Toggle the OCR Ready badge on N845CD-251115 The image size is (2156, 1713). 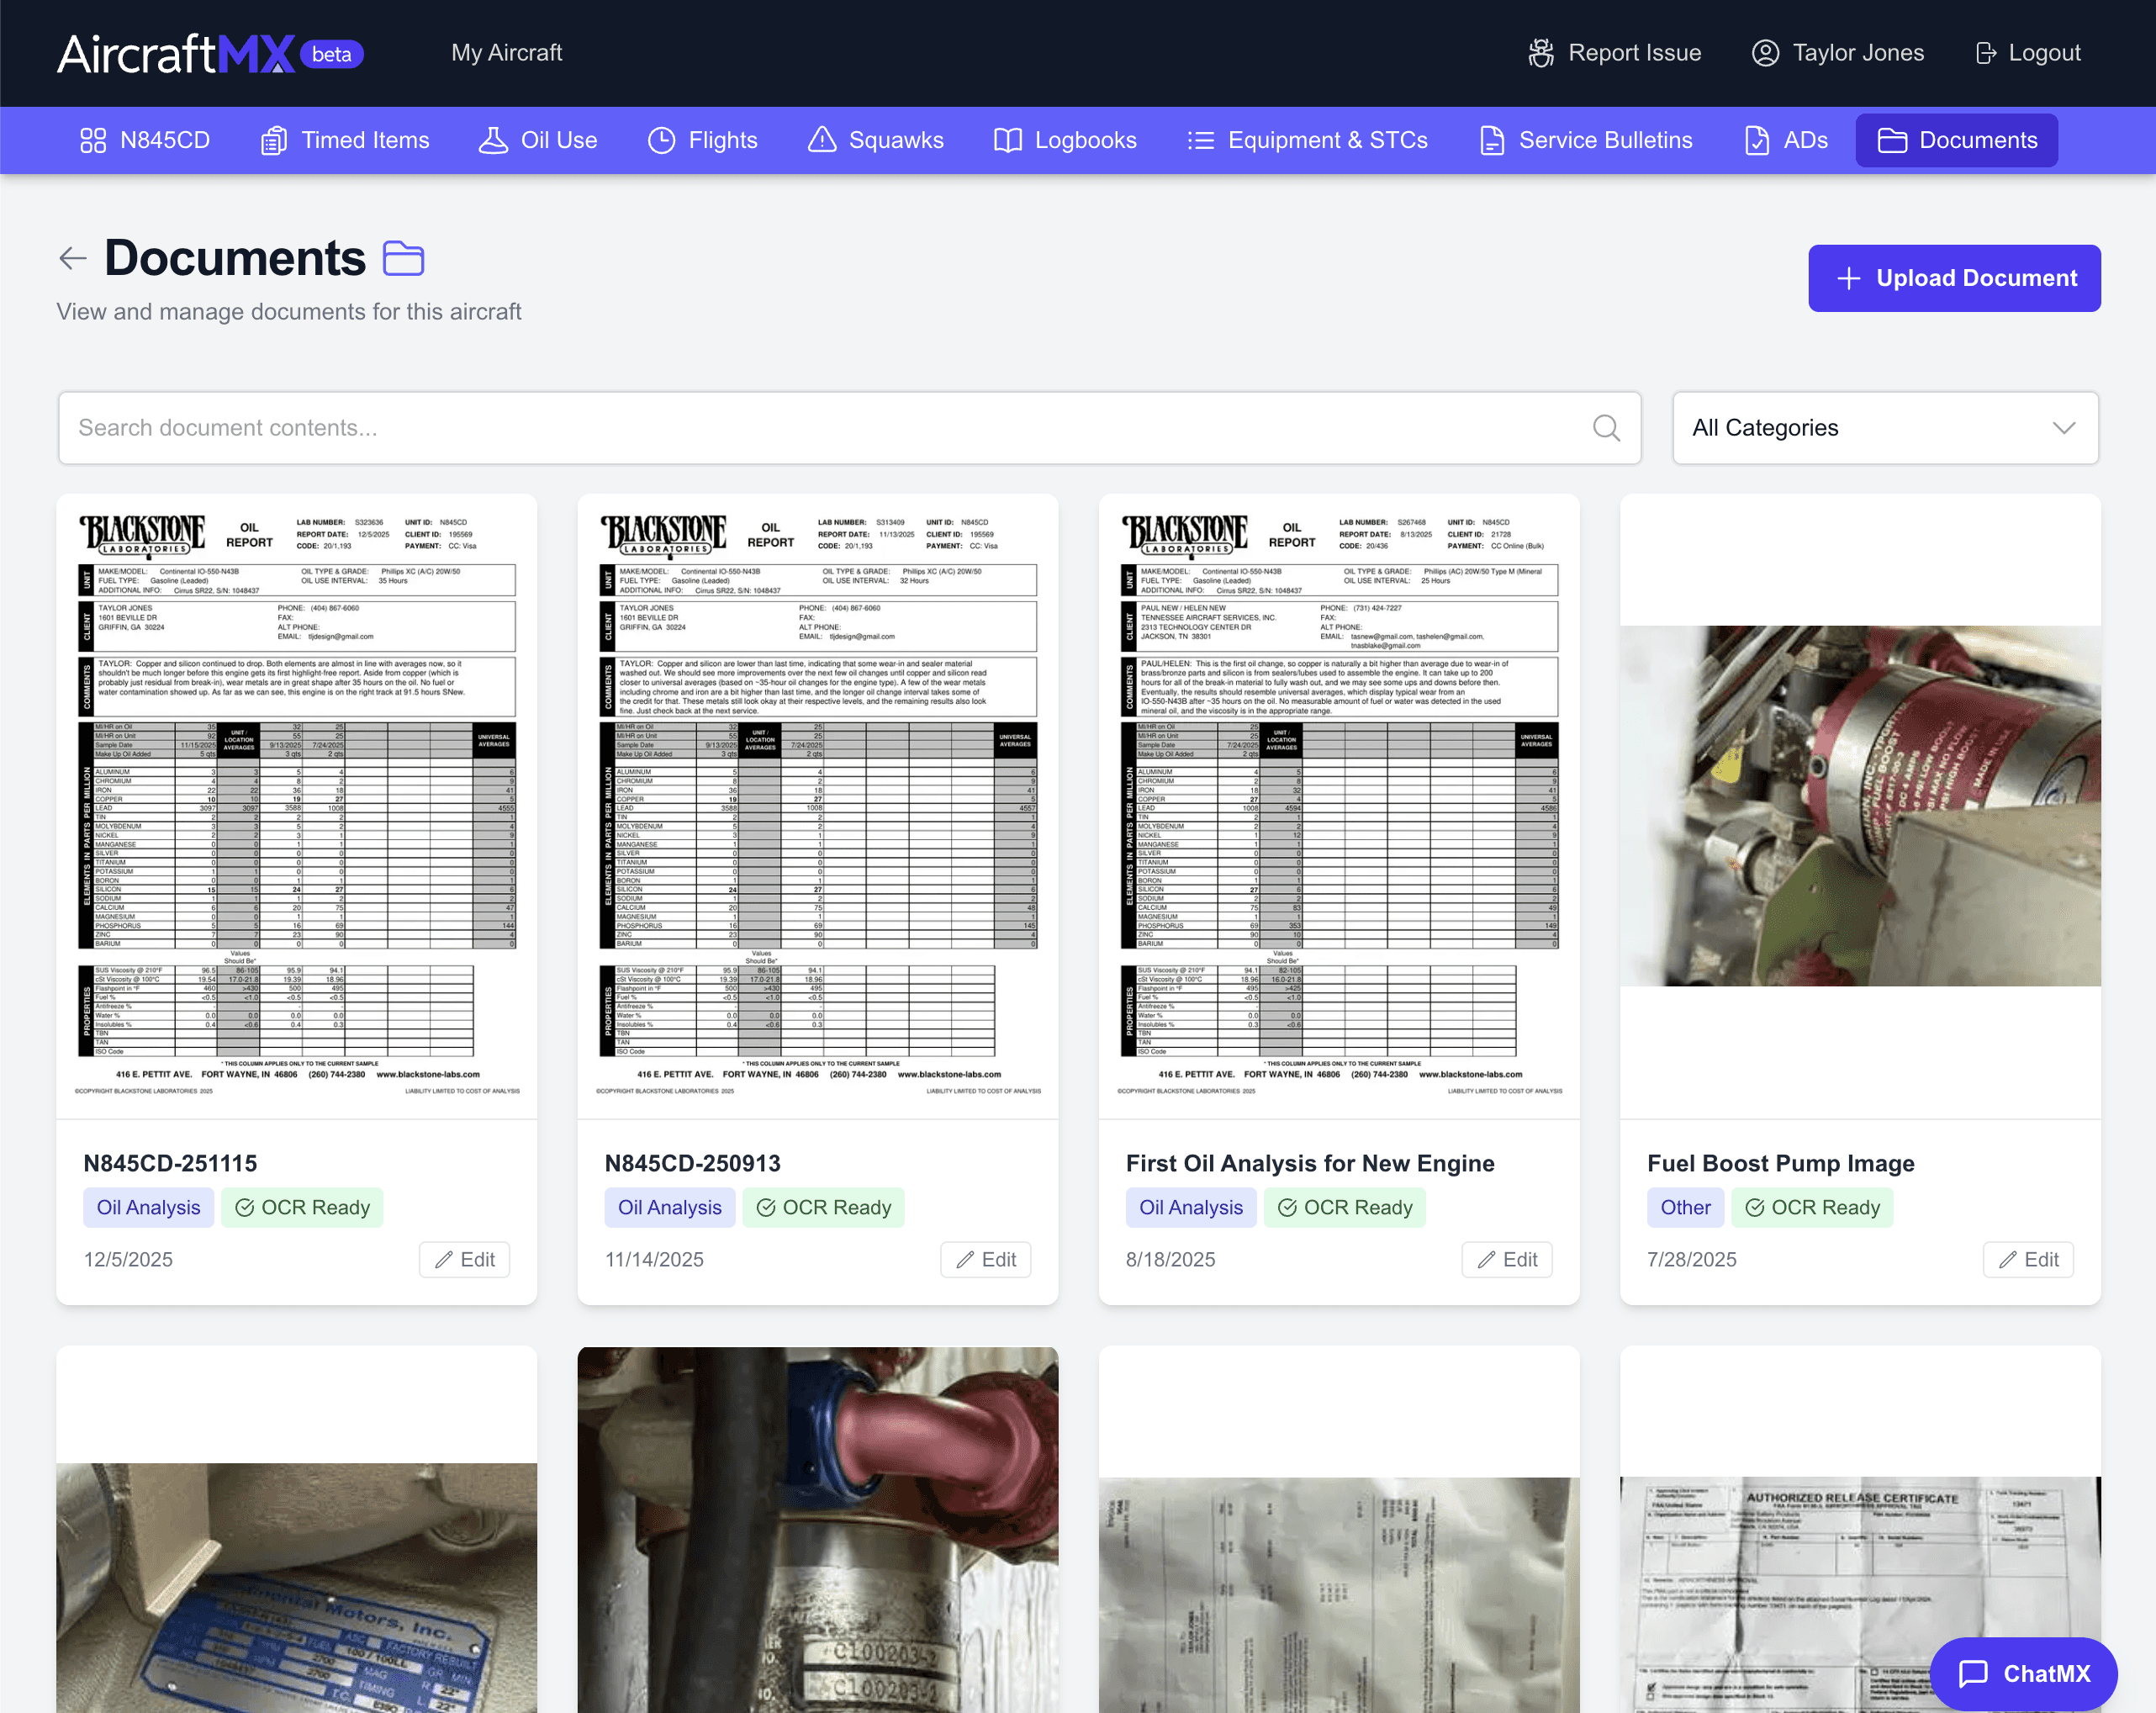click(x=302, y=1207)
